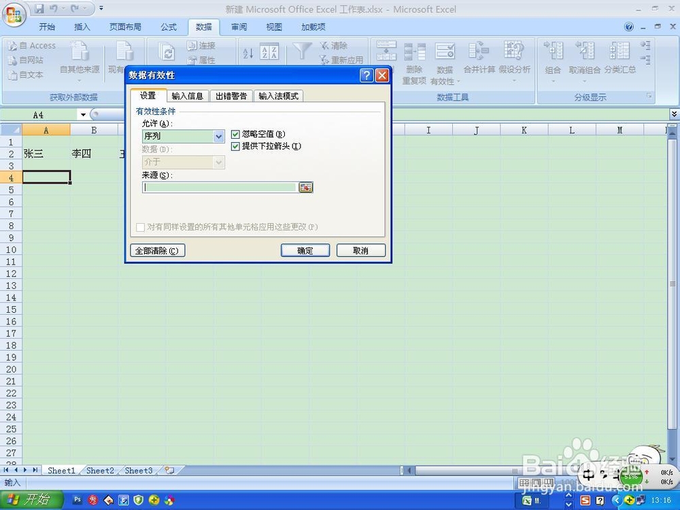This screenshot has width=680, height=510.
Task: Reapply filter with 重新应用
Action: click(x=341, y=60)
